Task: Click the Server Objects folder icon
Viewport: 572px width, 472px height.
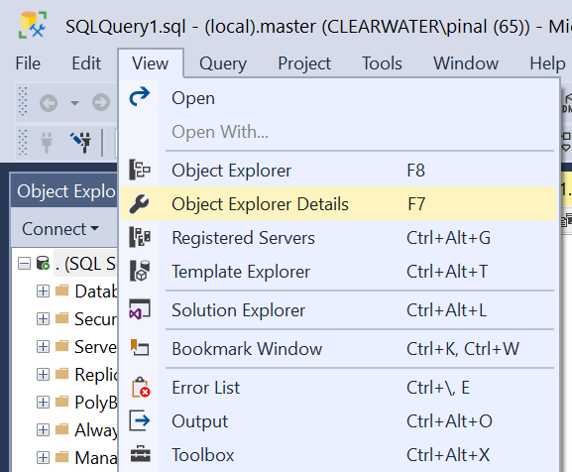Action: 62,346
